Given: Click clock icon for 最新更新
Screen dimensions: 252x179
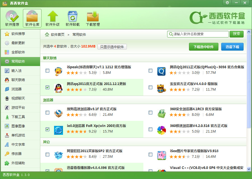Looking at the screenshot, I should pyautogui.click(x=7, y=43).
